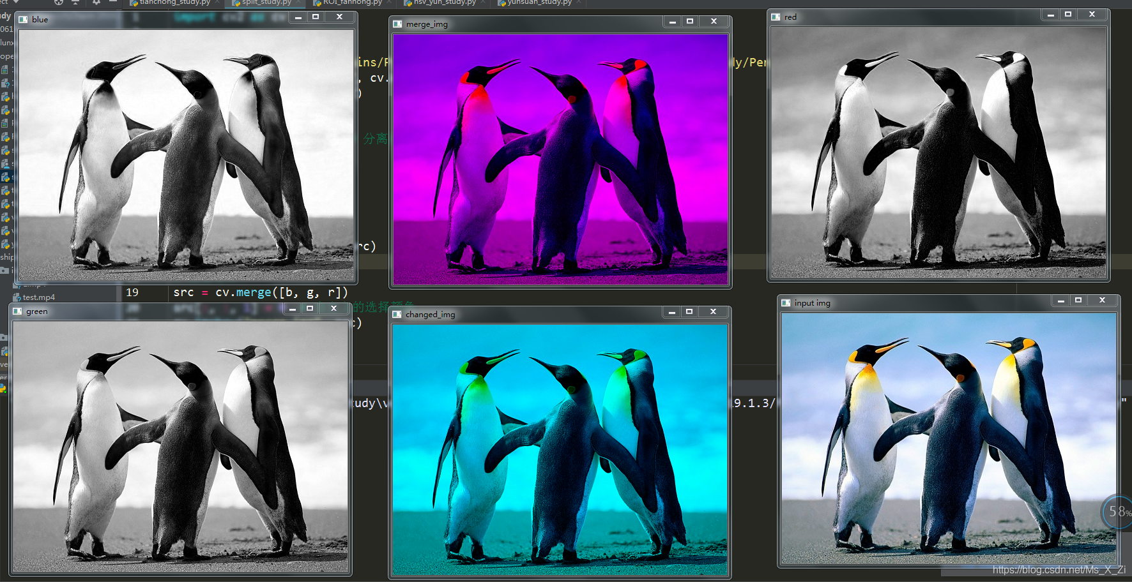Maximize the changed_img window
Image resolution: width=1132 pixels, height=582 pixels.
coord(689,312)
